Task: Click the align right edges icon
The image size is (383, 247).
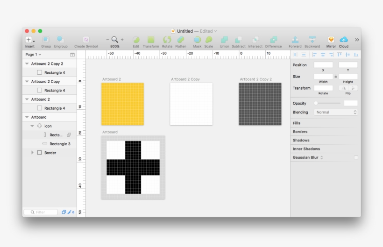Action: (331, 55)
